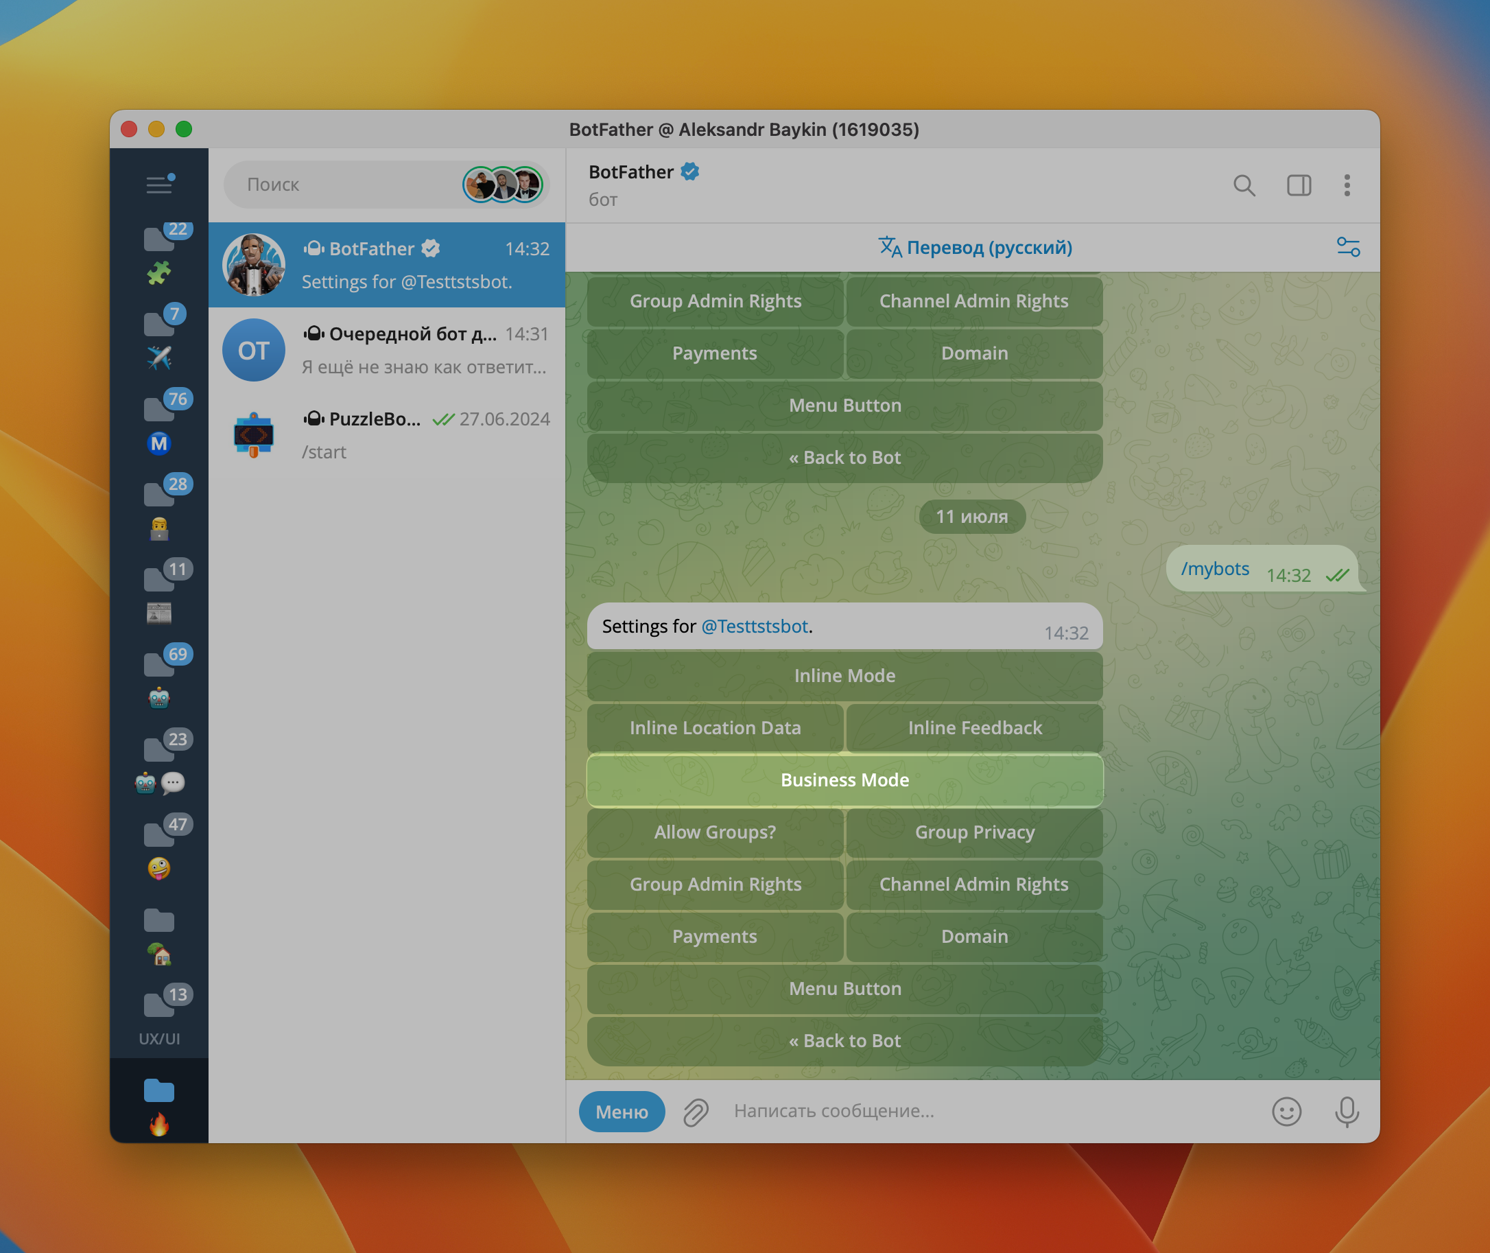Screen dimensions: 1490x1253
Task: Open Group Privacy settings
Action: [974, 832]
